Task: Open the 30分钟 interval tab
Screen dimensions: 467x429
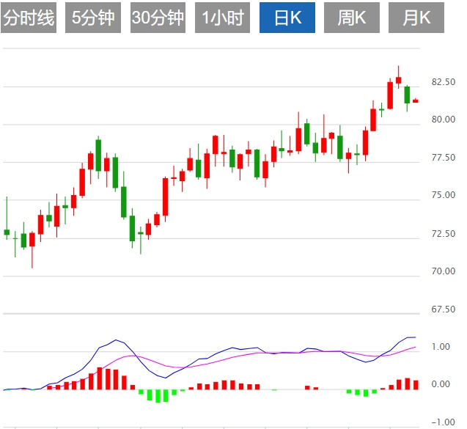Action: [x=158, y=18]
